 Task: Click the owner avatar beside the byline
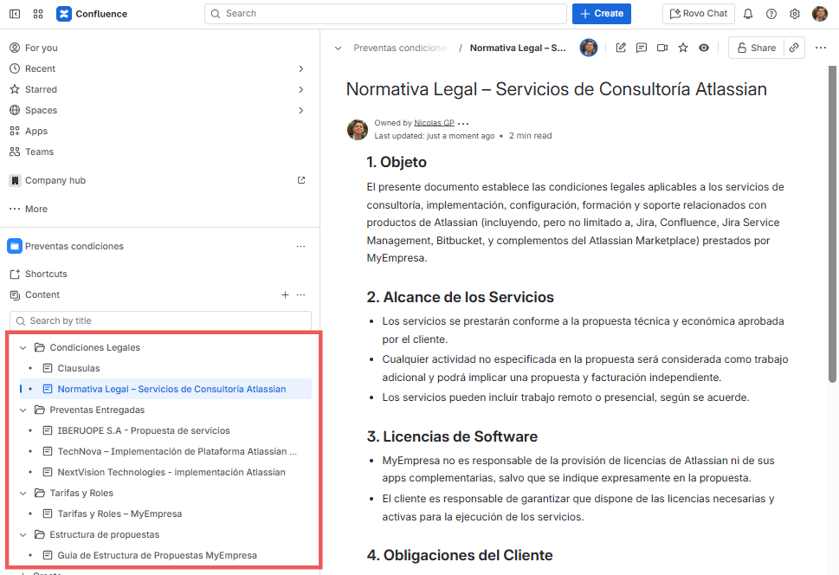[x=358, y=130]
